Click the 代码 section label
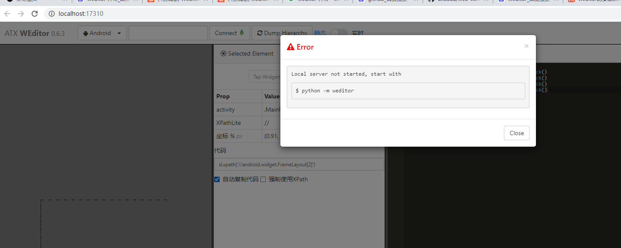The height and width of the screenshot is (248, 621). click(x=220, y=151)
